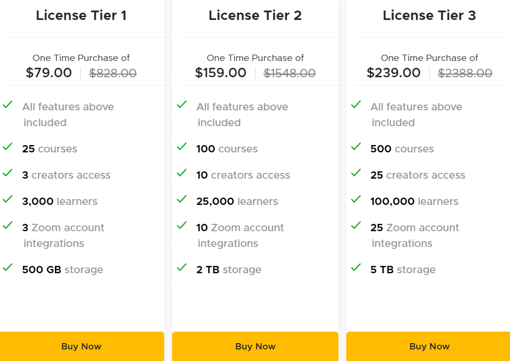Click the $239.00 price text
The height and width of the screenshot is (361, 510).
pos(394,73)
